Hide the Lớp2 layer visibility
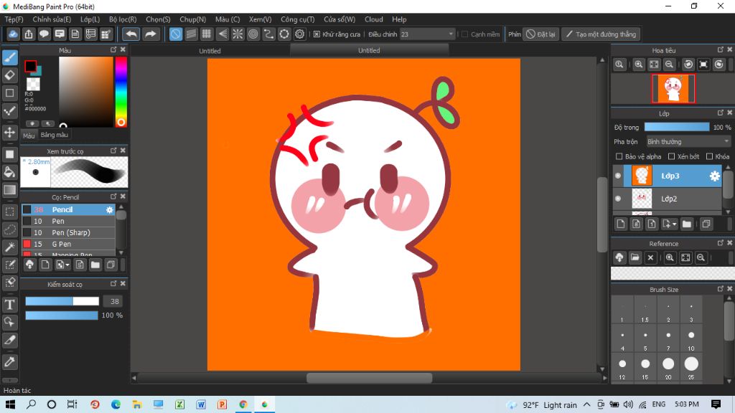Image resolution: width=735 pixels, height=413 pixels. (618, 199)
